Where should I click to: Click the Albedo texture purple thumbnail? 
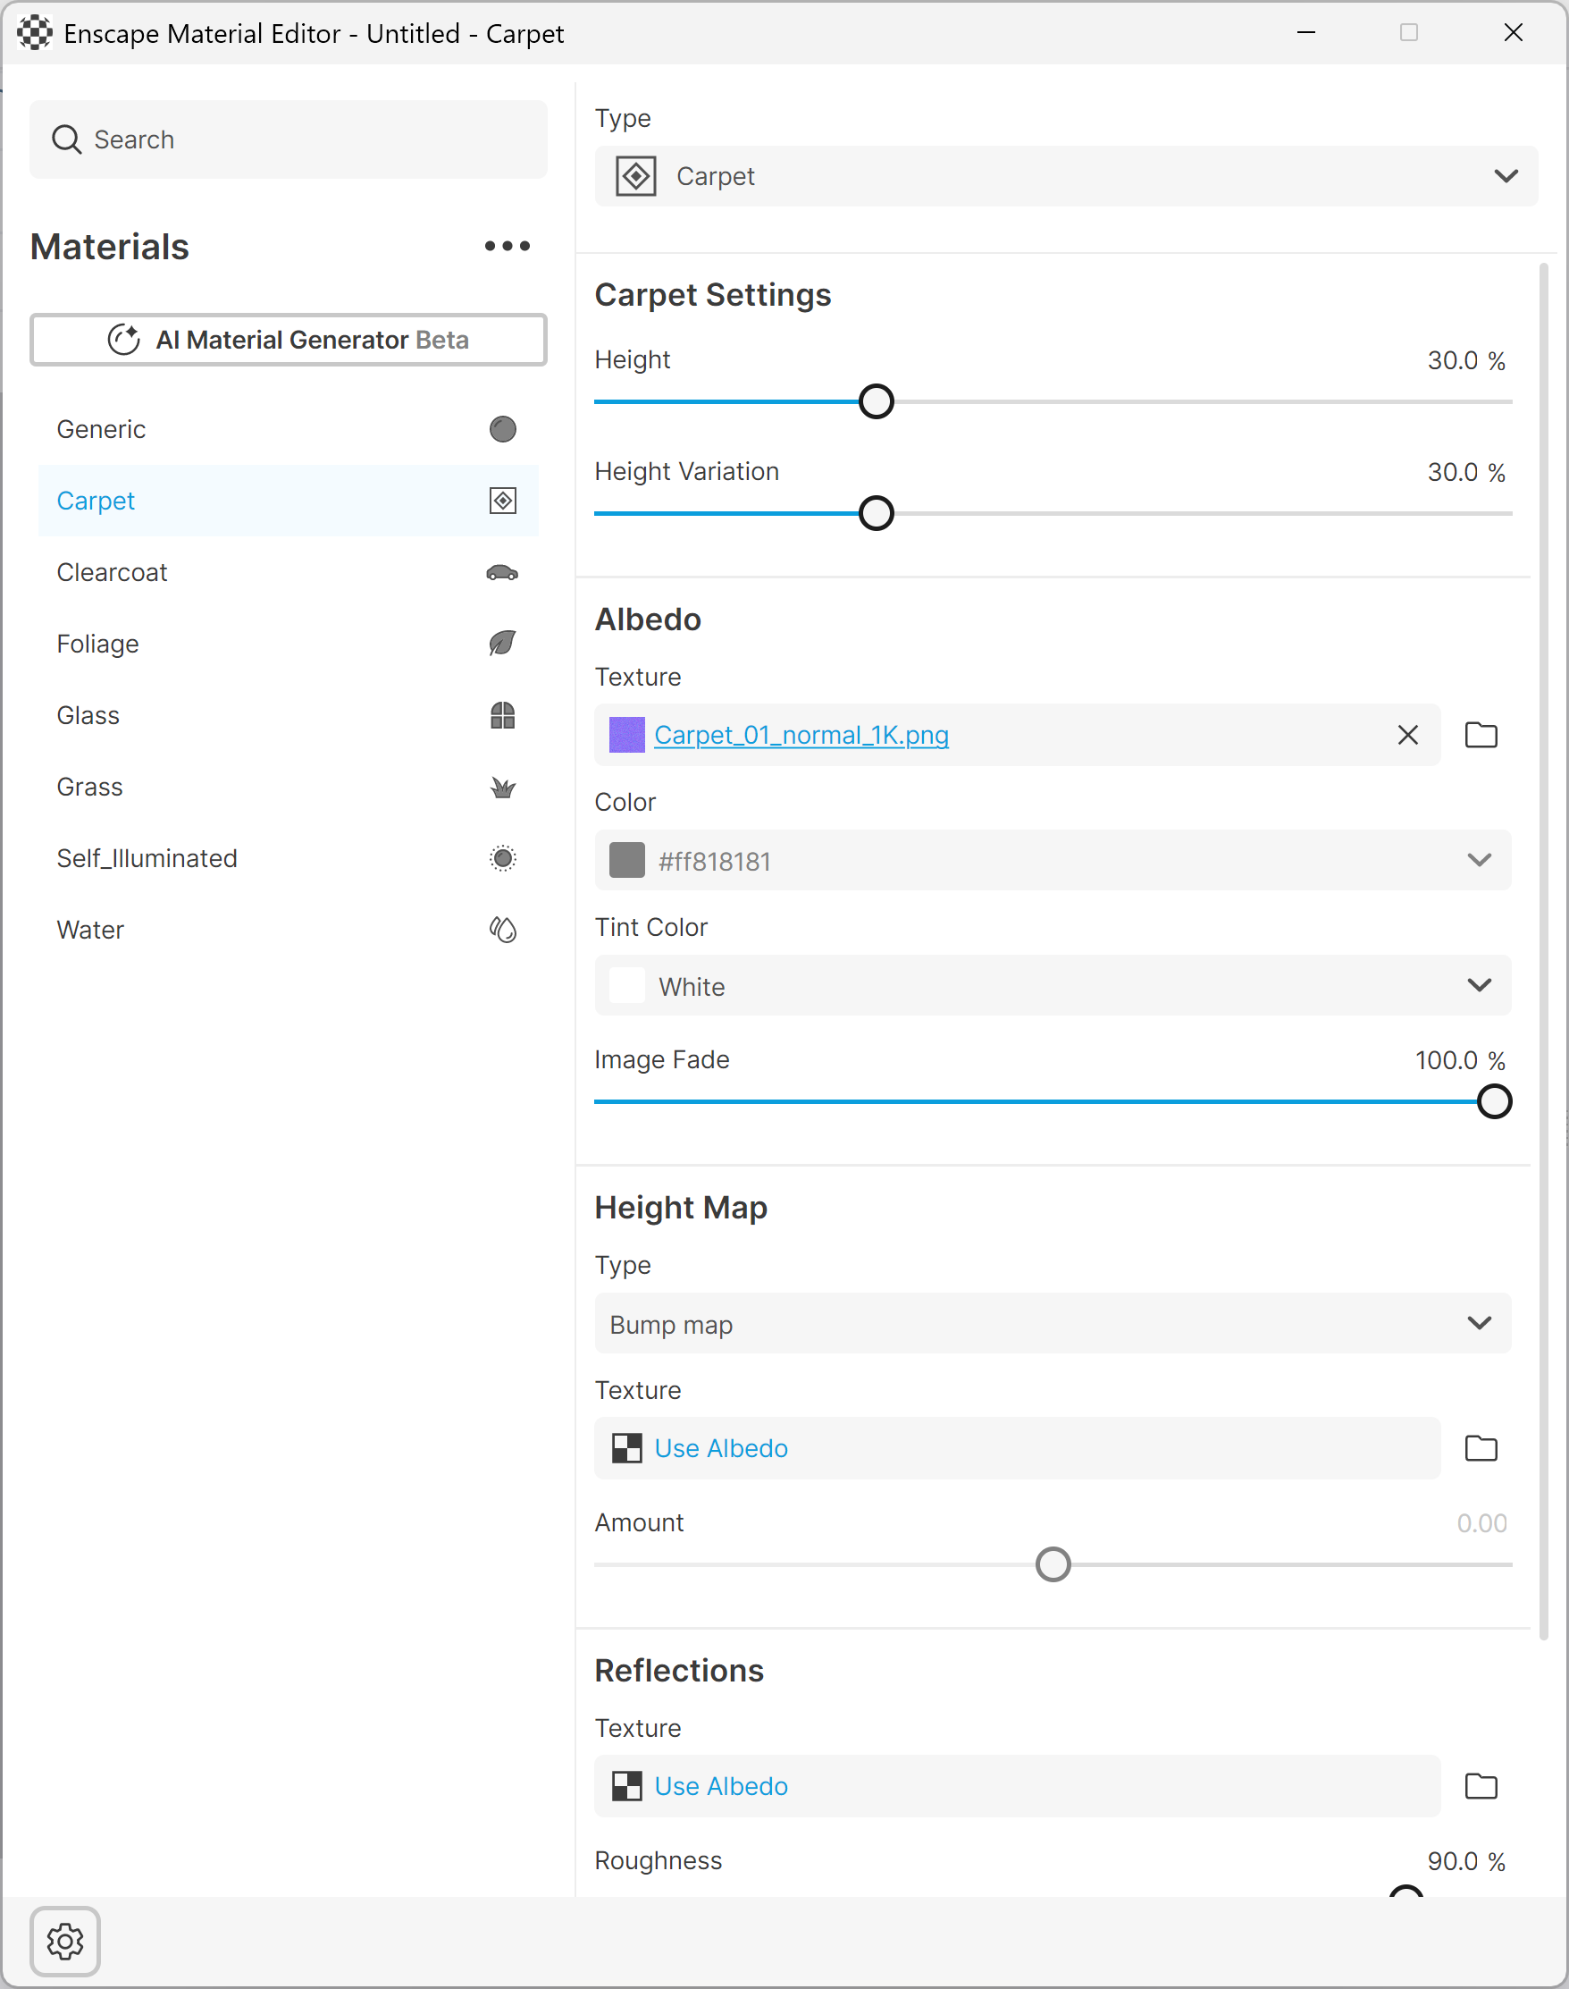[626, 736]
